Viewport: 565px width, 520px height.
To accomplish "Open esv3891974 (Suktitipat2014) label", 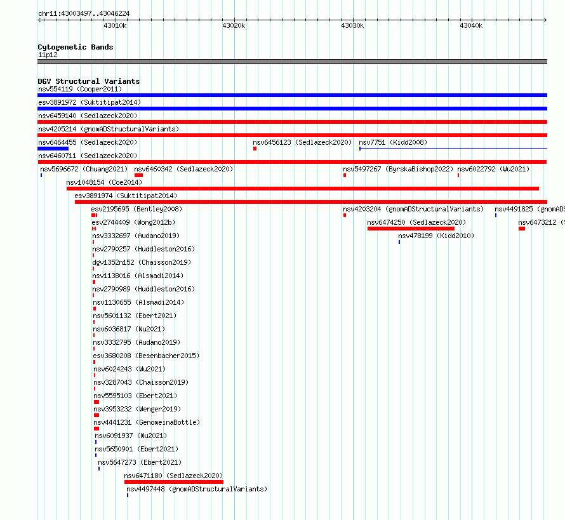I will (126, 196).
